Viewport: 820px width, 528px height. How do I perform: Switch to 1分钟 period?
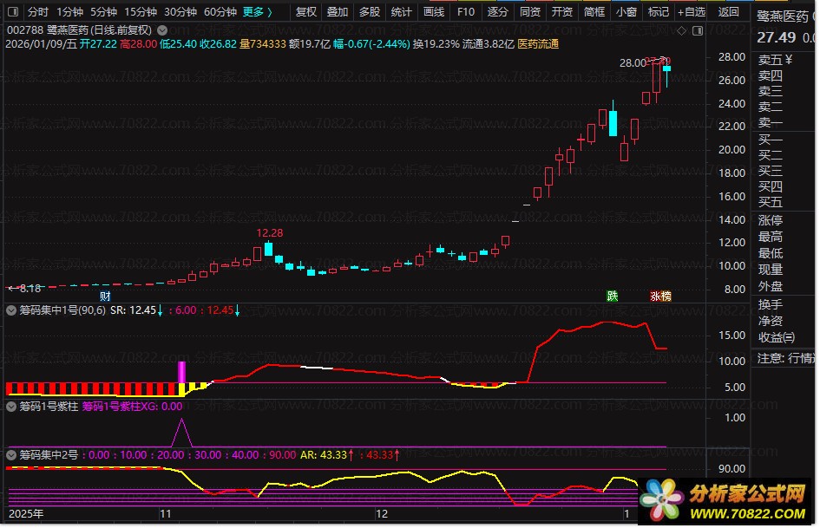click(x=69, y=11)
